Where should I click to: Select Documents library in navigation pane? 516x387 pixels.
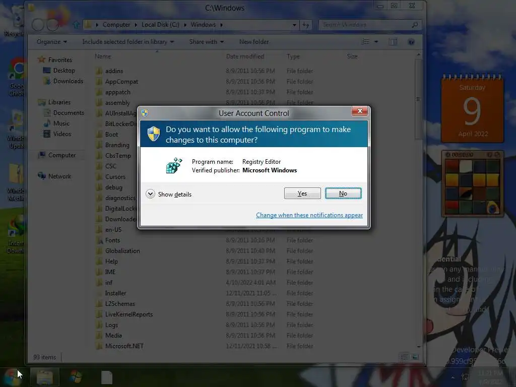(x=69, y=112)
